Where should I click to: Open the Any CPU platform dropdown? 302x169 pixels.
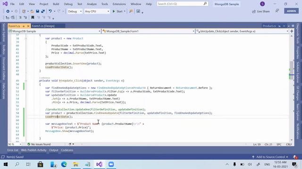click(x=97, y=11)
